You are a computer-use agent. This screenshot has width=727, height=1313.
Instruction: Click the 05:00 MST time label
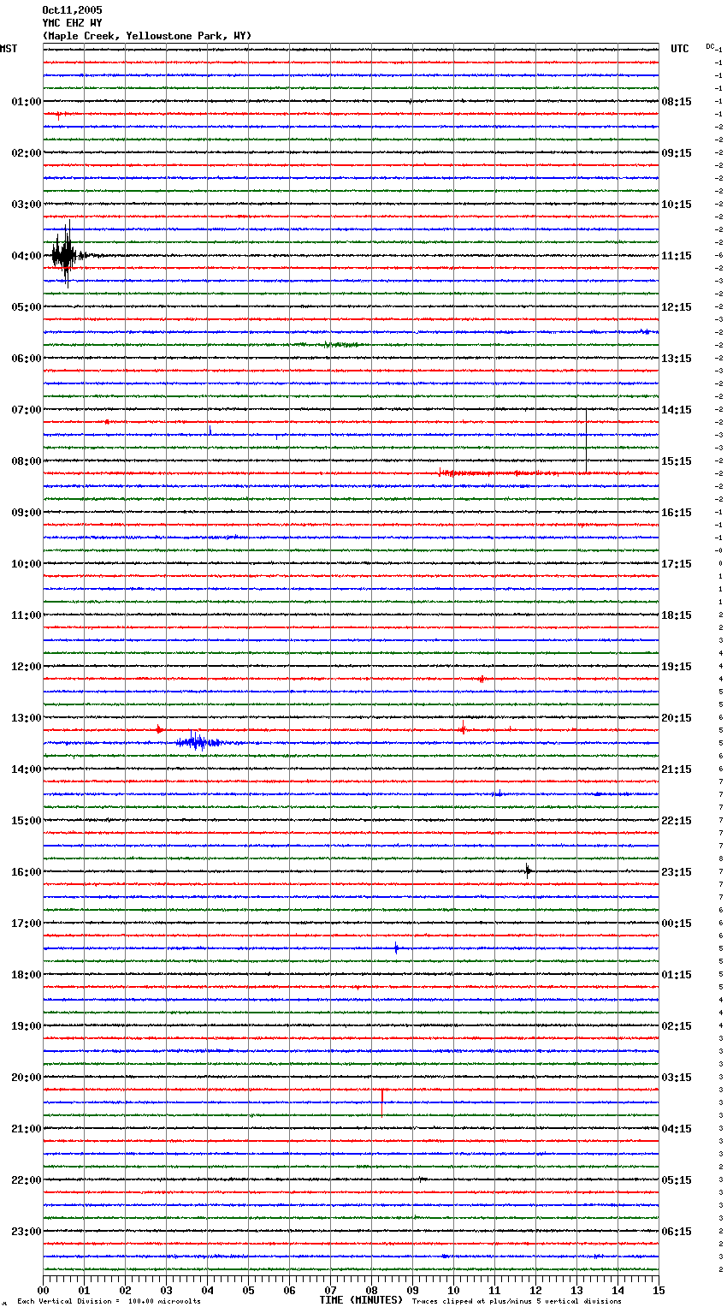(27, 307)
